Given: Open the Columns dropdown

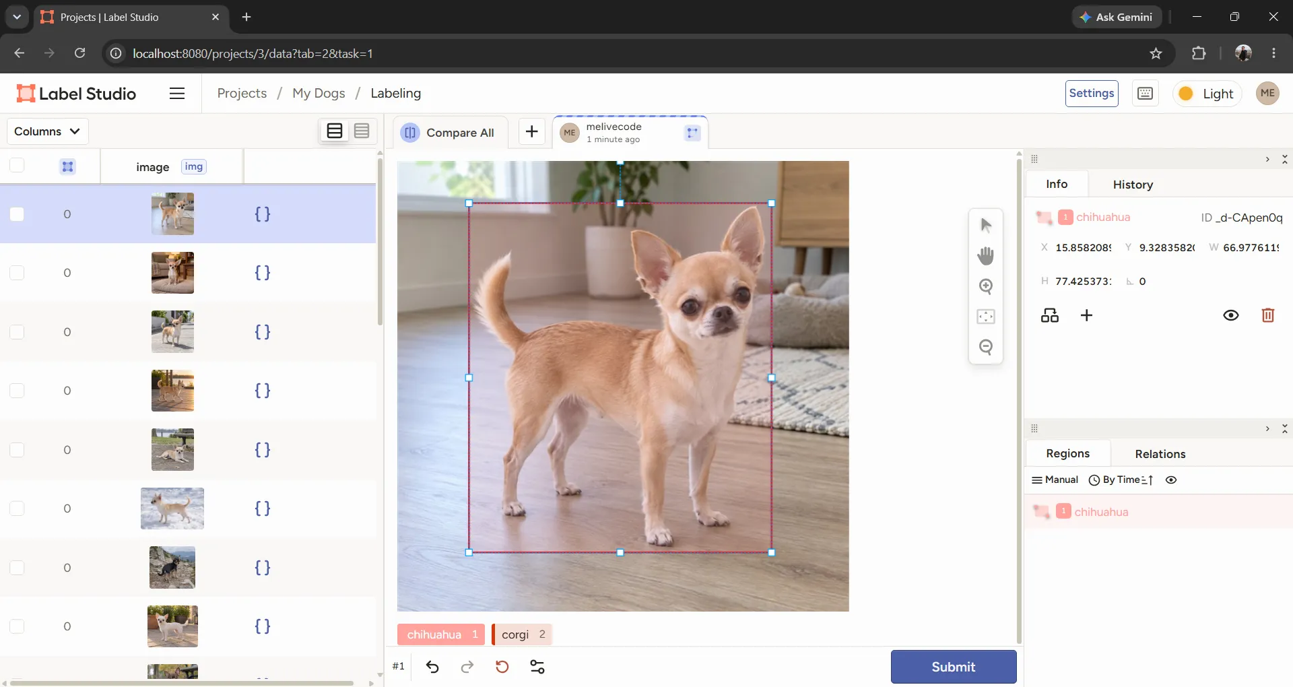Looking at the screenshot, I should [x=48, y=131].
